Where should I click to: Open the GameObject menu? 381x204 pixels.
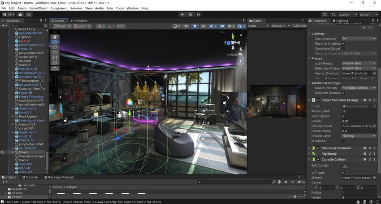[39, 8]
